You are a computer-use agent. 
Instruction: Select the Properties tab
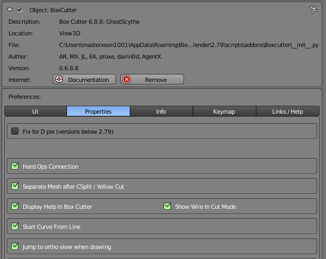(x=98, y=112)
